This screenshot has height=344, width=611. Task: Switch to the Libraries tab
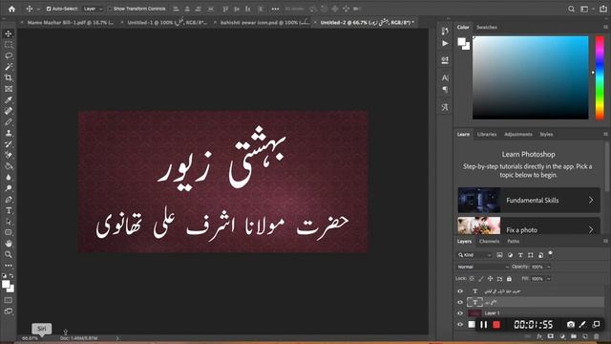click(x=487, y=134)
